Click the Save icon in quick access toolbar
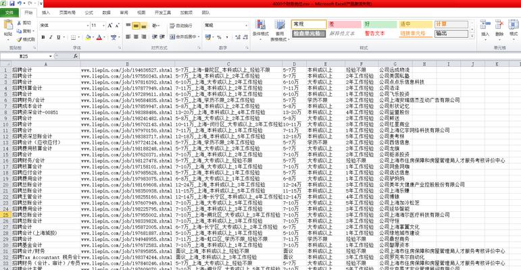The image size is (521, 270). 12,3
